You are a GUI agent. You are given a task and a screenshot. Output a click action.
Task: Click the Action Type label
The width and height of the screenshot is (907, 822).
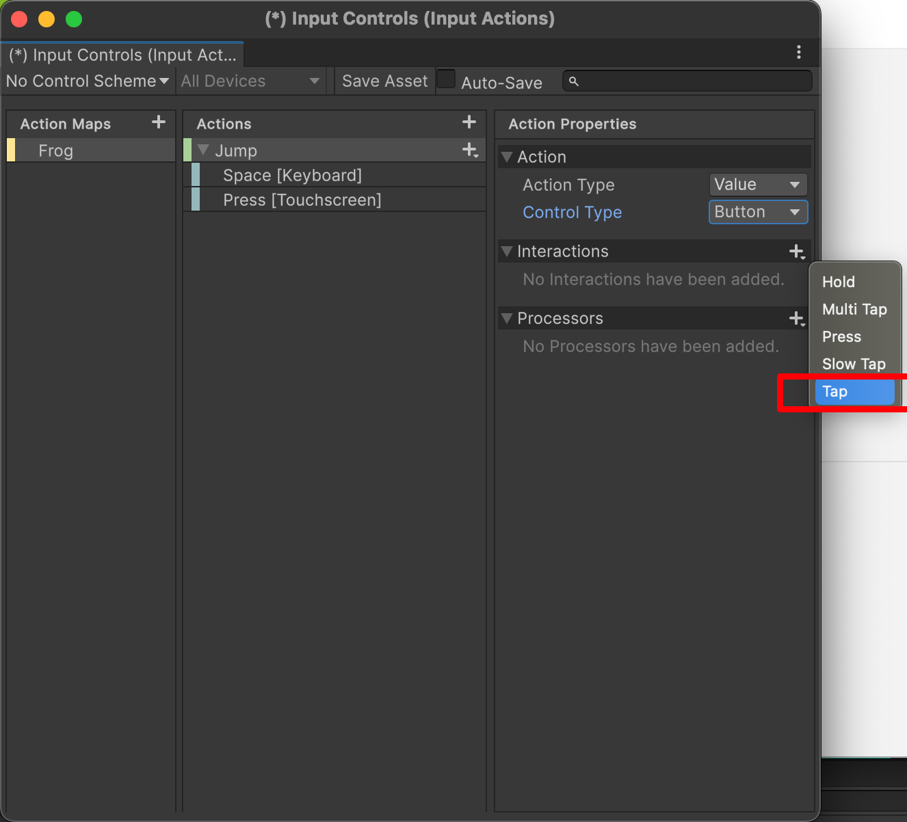[568, 185]
